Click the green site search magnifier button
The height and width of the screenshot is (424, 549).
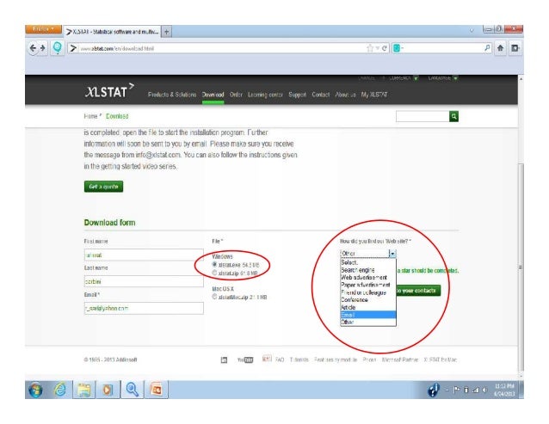(x=453, y=116)
